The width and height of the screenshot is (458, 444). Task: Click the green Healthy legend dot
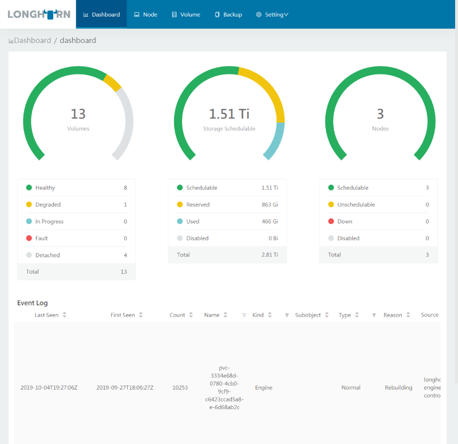click(x=29, y=188)
